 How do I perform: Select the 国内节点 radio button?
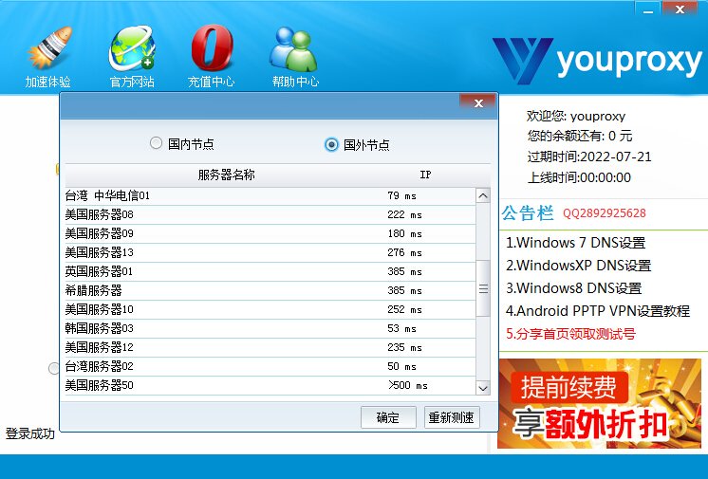156,143
